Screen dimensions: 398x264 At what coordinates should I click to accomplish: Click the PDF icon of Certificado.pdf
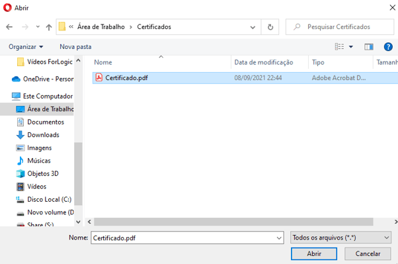point(99,77)
